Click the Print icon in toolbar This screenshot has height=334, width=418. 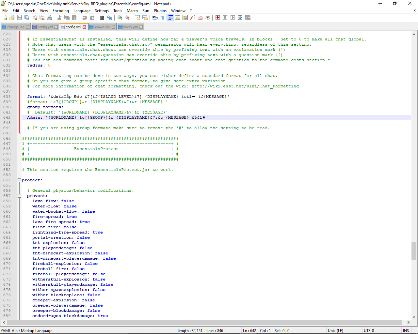point(49,18)
